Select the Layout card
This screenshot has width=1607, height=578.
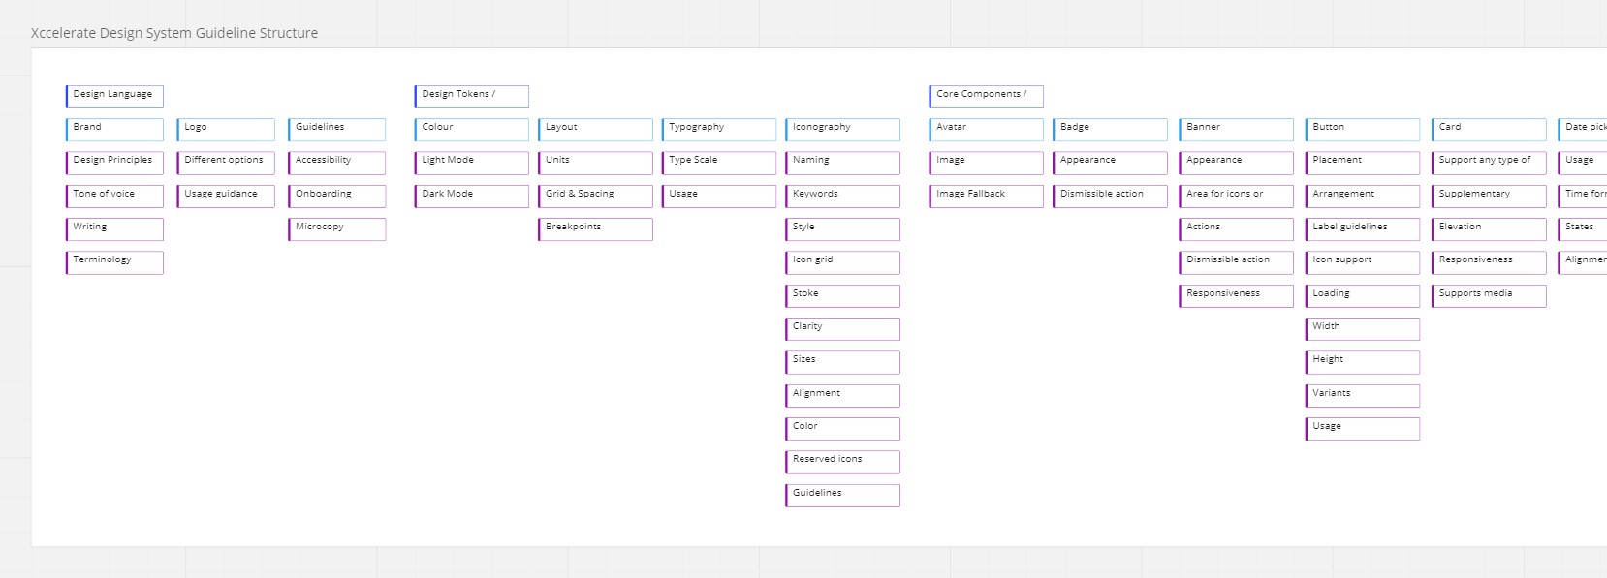point(595,130)
